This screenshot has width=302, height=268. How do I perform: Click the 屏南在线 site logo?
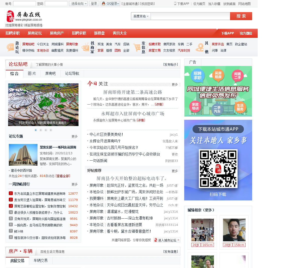(x=24, y=16)
